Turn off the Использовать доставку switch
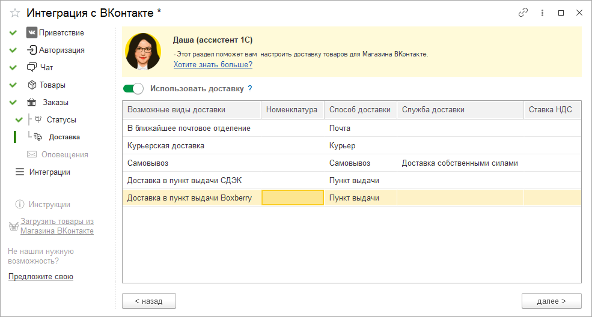This screenshot has width=592, height=317. point(133,89)
